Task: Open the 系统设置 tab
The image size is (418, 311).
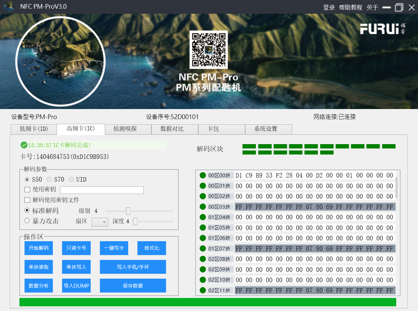Action: tap(268, 129)
